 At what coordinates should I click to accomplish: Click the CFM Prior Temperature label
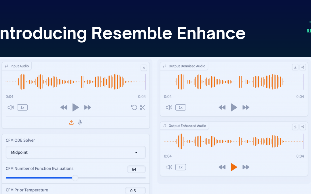coord(27,190)
